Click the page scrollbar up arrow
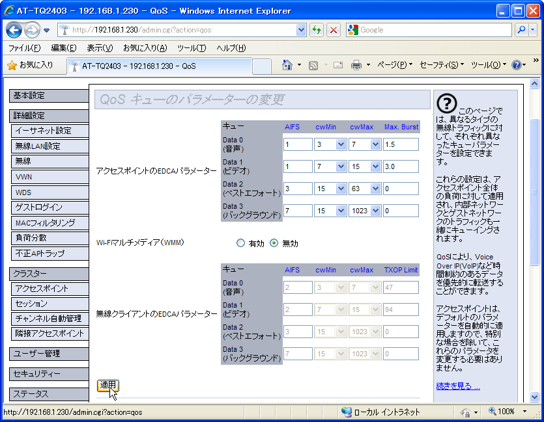 [x=534, y=83]
